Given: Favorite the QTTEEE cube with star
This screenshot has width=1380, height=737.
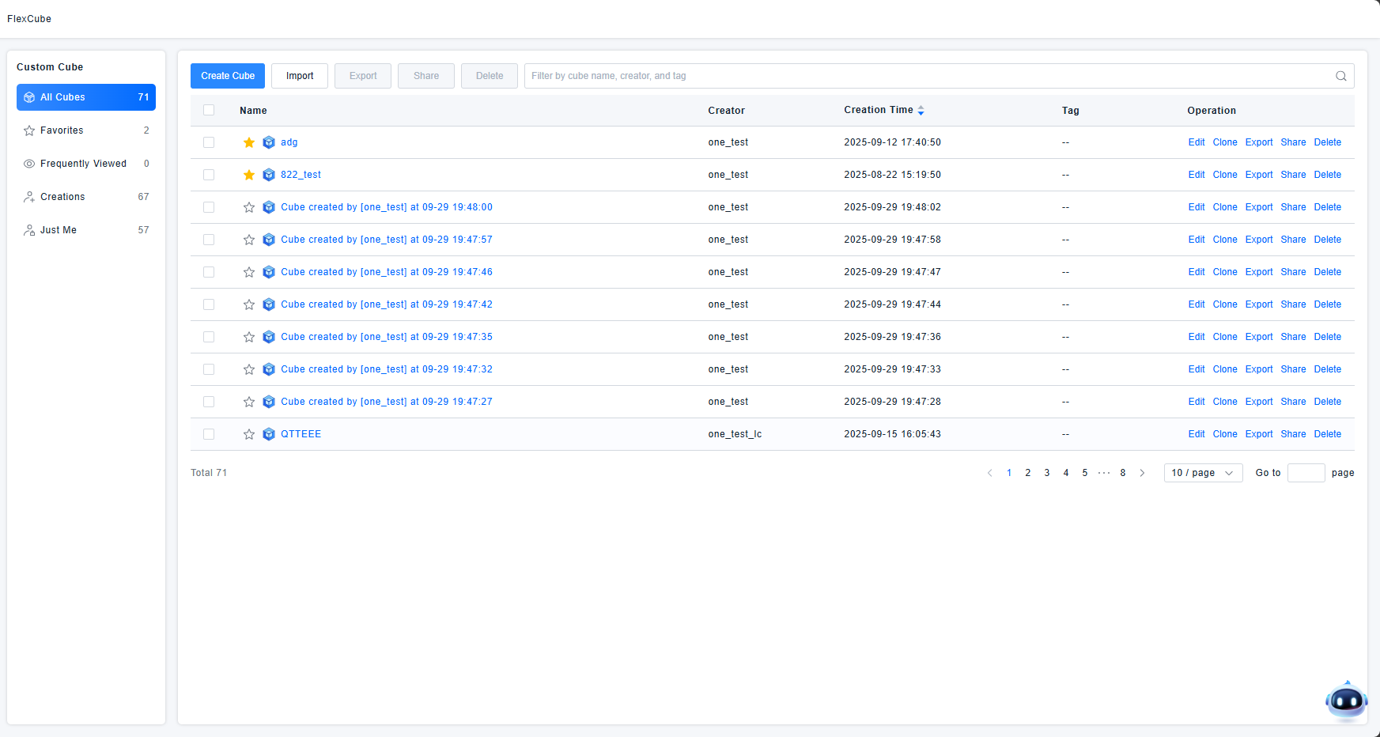Looking at the screenshot, I should coord(249,434).
